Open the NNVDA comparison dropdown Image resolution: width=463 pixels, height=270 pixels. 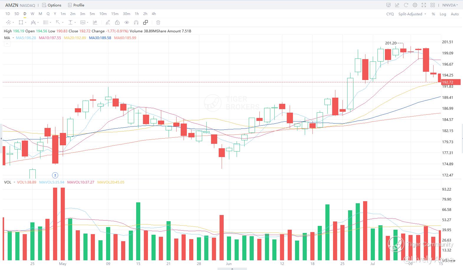point(450,5)
